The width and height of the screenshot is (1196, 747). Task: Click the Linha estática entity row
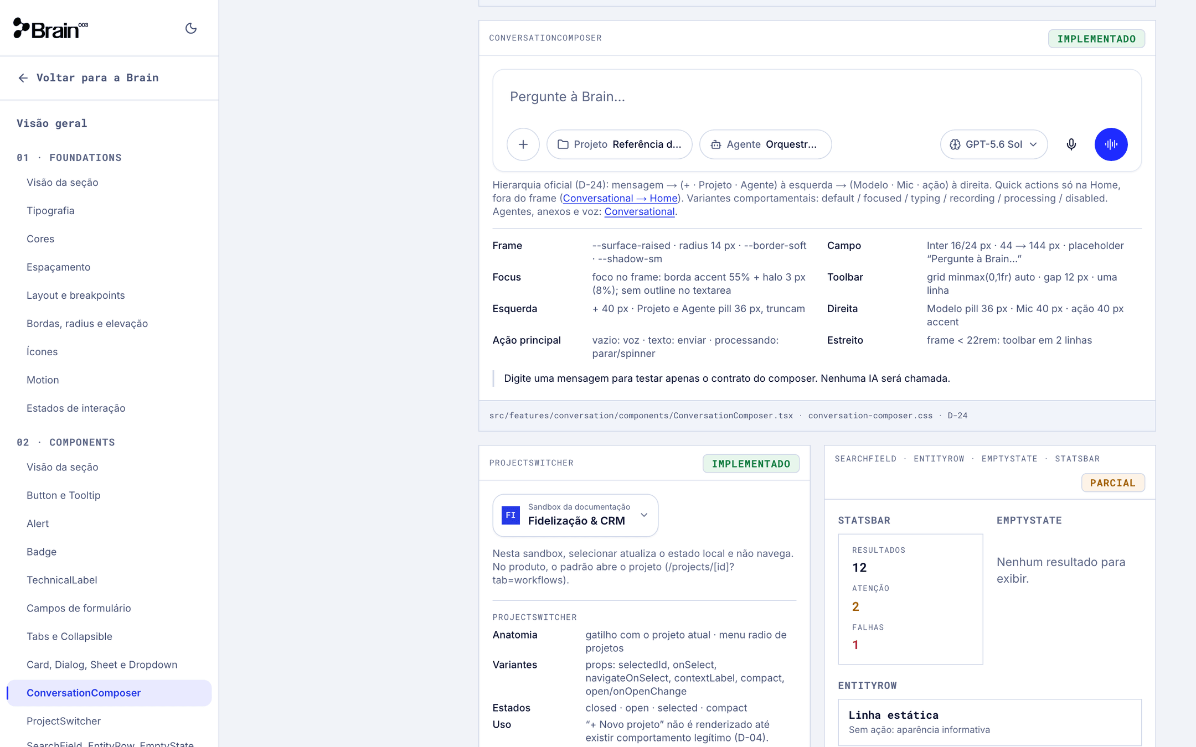click(x=990, y=723)
